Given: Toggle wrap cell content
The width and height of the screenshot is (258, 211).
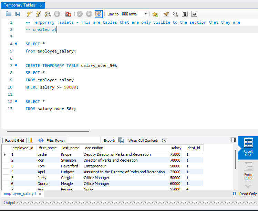Looking at the screenshot, I should click(x=164, y=141).
